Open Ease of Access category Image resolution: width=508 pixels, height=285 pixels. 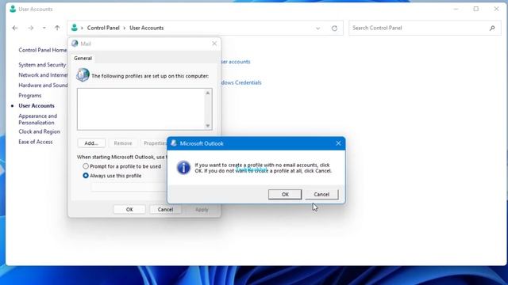(x=35, y=142)
